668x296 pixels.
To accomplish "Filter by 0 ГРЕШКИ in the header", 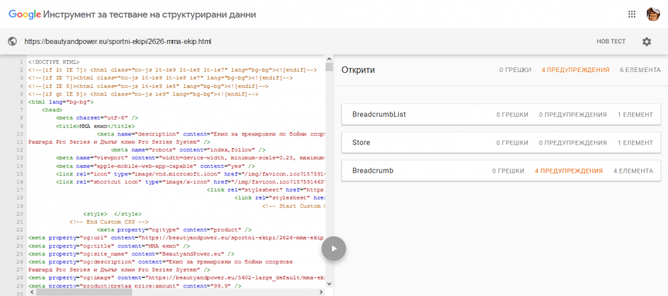I will tap(516, 70).
